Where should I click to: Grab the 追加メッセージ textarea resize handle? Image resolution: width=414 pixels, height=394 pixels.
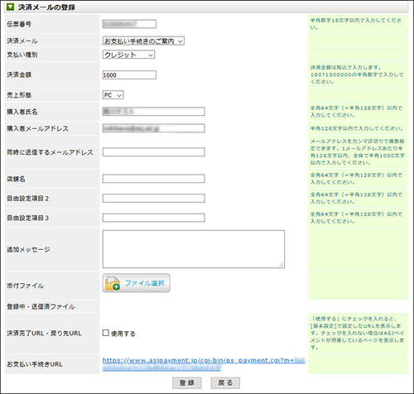click(282, 265)
